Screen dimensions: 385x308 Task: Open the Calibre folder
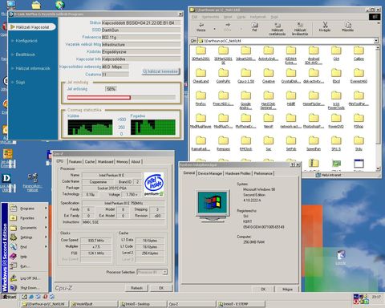(x=359, y=53)
